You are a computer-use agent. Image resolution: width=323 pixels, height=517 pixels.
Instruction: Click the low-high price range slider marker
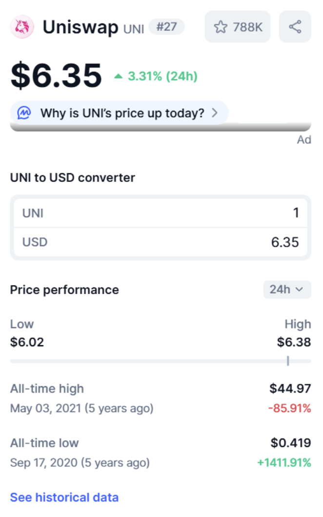(288, 361)
